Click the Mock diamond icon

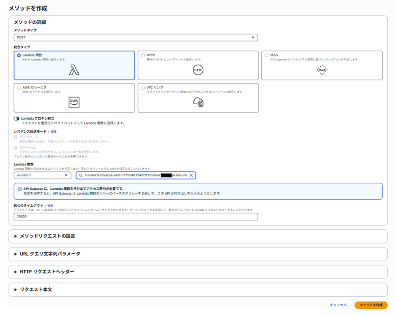(x=322, y=70)
